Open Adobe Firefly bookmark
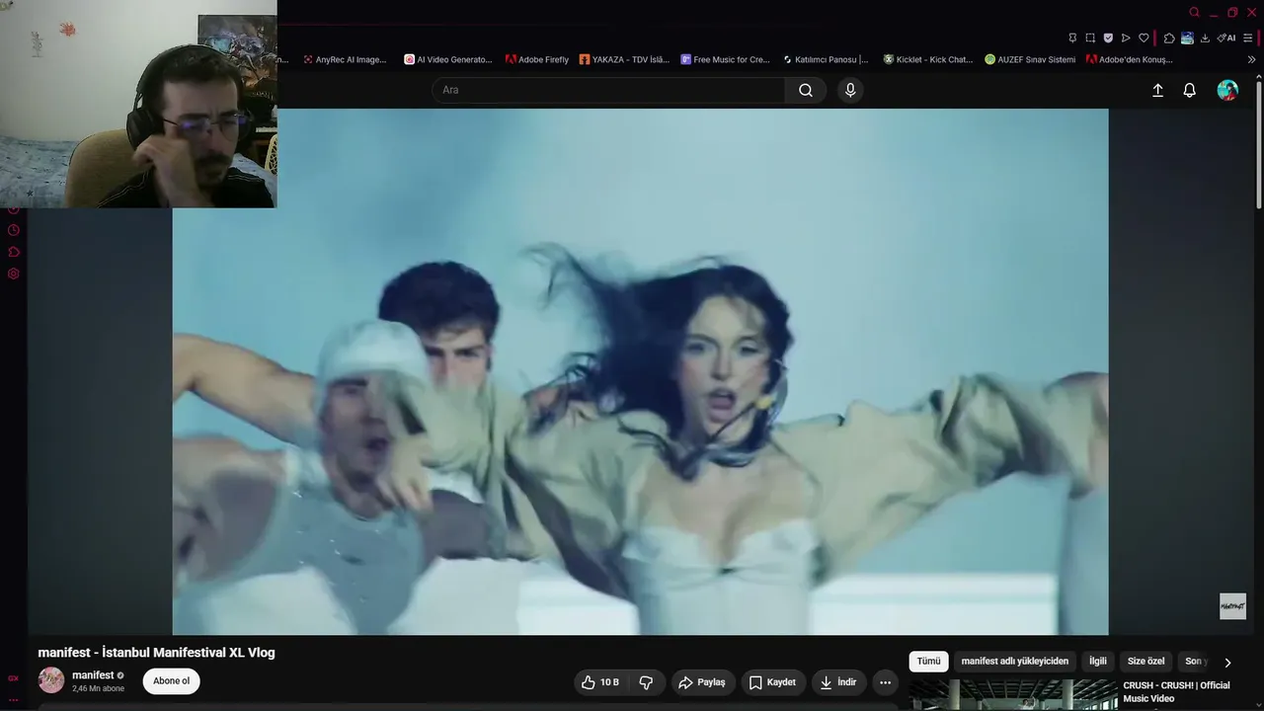 [x=537, y=59]
